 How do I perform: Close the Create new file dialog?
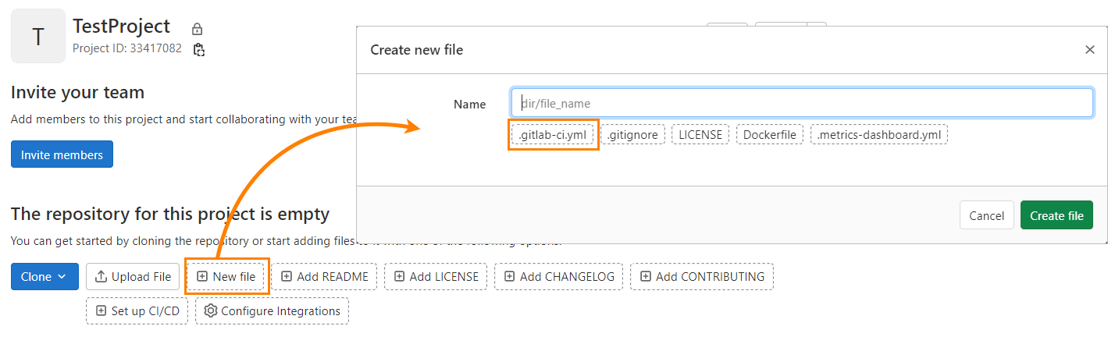pyautogui.click(x=1089, y=50)
